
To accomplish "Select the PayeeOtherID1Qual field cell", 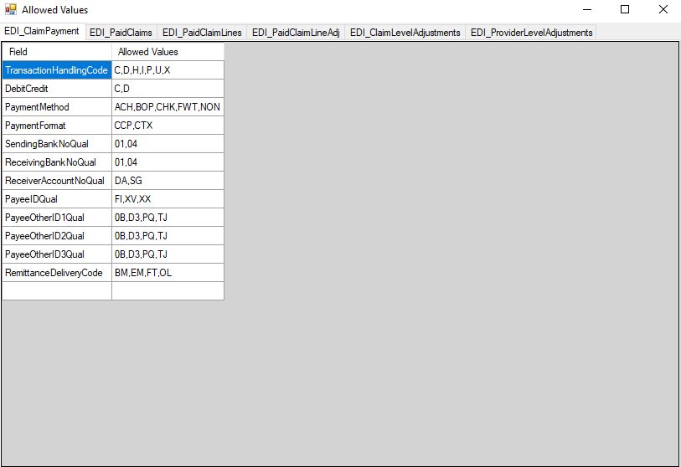I will click(x=57, y=218).
